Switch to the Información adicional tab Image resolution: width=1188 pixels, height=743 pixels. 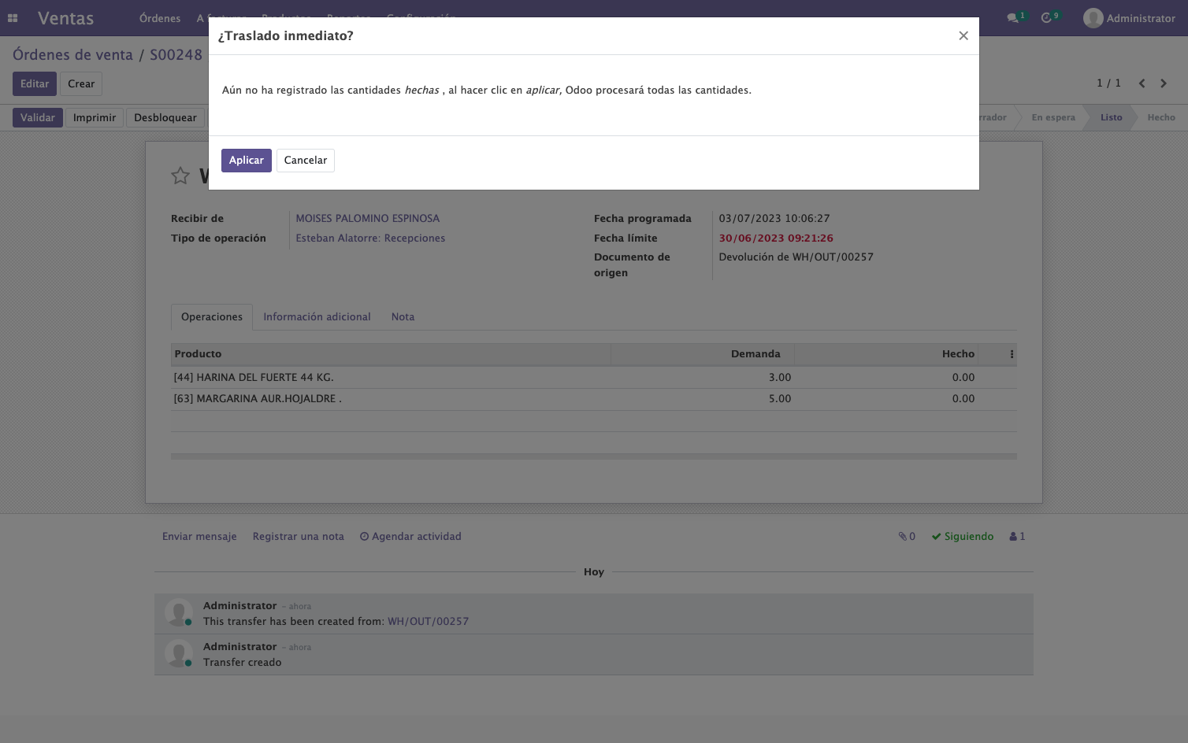(x=317, y=317)
